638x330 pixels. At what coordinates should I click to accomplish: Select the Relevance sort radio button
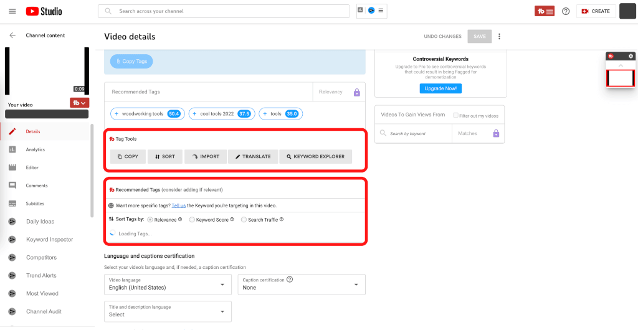click(150, 220)
